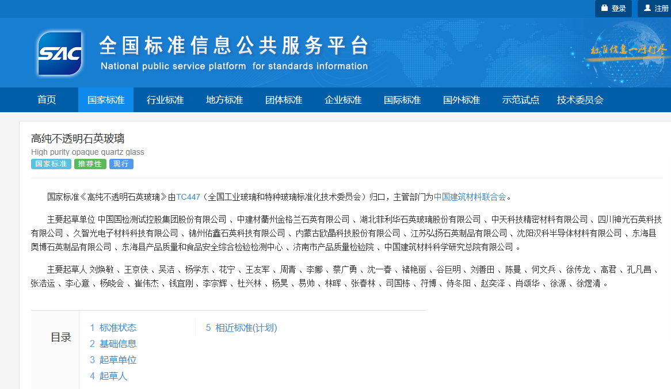Viewport: 671px width, 389px height.
Task: Jump to 2 基础信息 section
Action: click(113, 344)
